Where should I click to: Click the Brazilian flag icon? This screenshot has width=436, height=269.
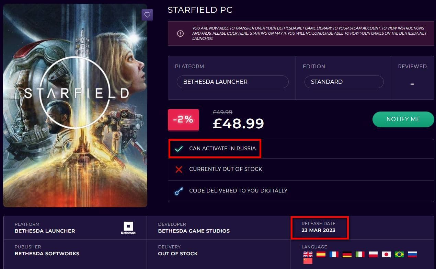tap(399, 255)
